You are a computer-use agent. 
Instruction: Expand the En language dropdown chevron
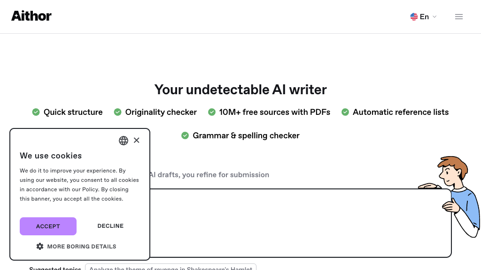point(434,17)
